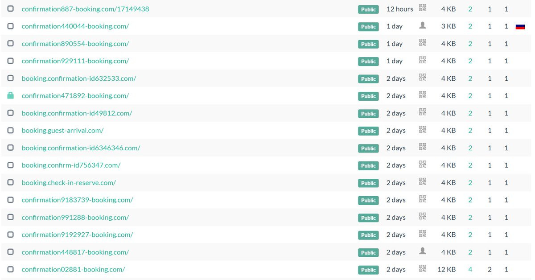This screenshot has width=535, height=280.
Task: Click QR icon in confirmation929111-booking.com row
Action: click(423, 60)
